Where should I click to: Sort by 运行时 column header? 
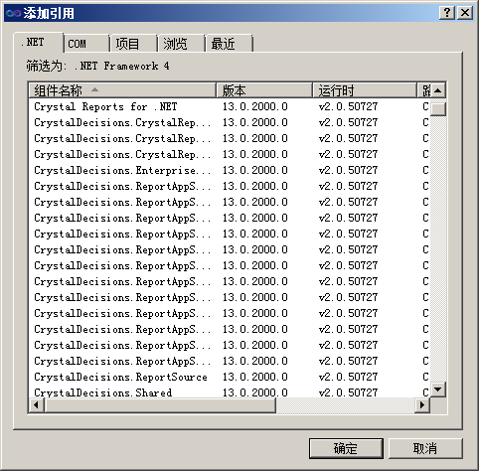pyautogui.click(x=365, y=90)
